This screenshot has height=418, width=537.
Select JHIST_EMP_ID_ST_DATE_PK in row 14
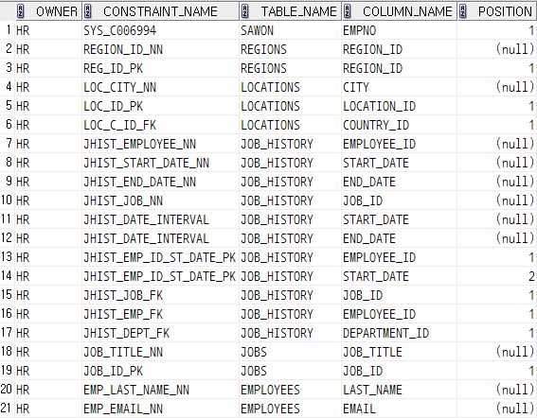point(160,276)
